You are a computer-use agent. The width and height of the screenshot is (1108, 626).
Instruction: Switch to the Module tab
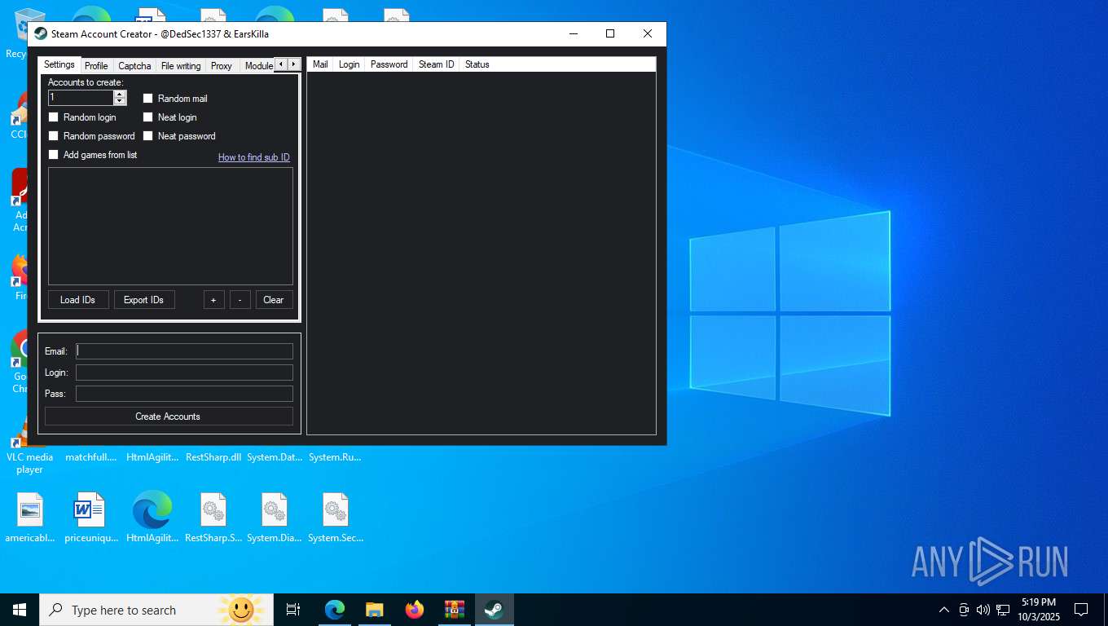[257, 66]
